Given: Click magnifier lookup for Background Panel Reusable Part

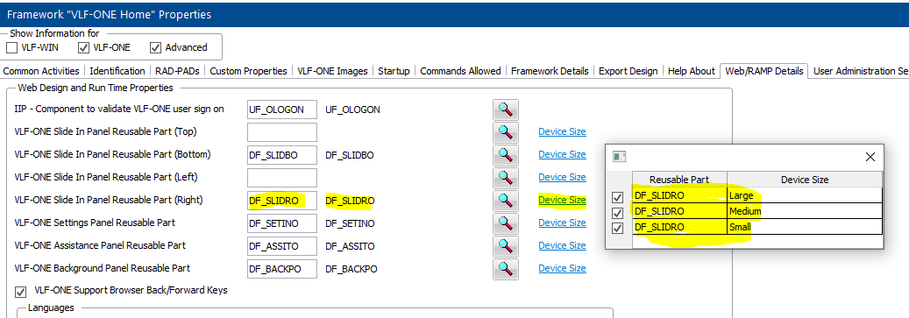Looking at the screenshot, I should (x=506, y=268).
